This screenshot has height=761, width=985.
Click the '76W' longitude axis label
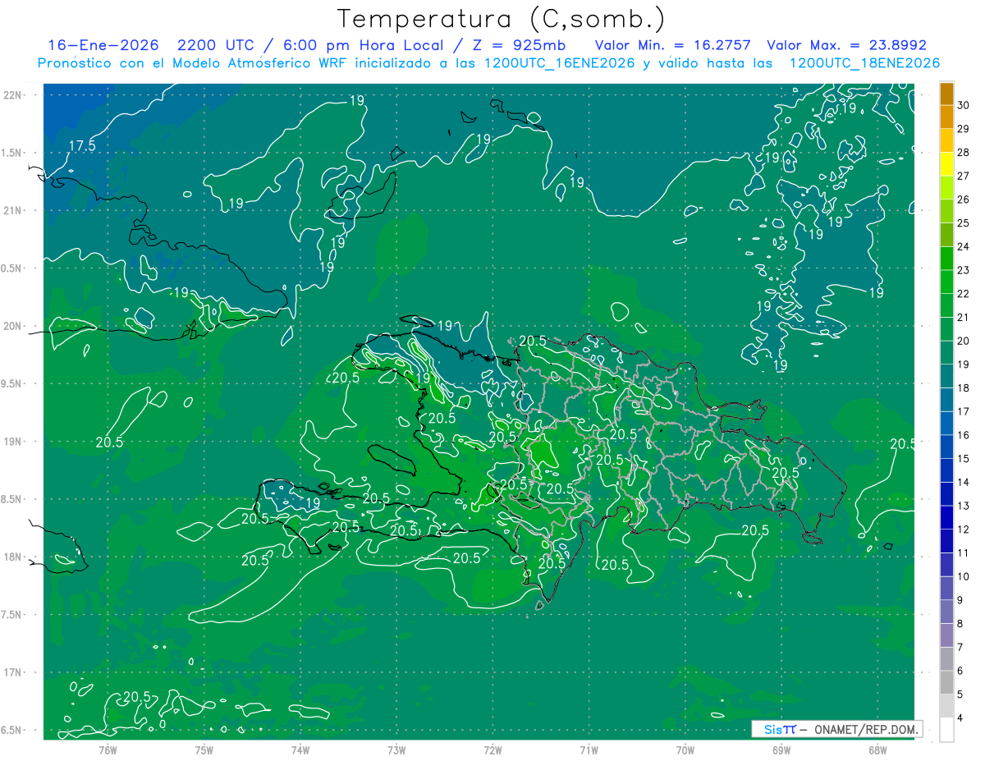(108, 750)
